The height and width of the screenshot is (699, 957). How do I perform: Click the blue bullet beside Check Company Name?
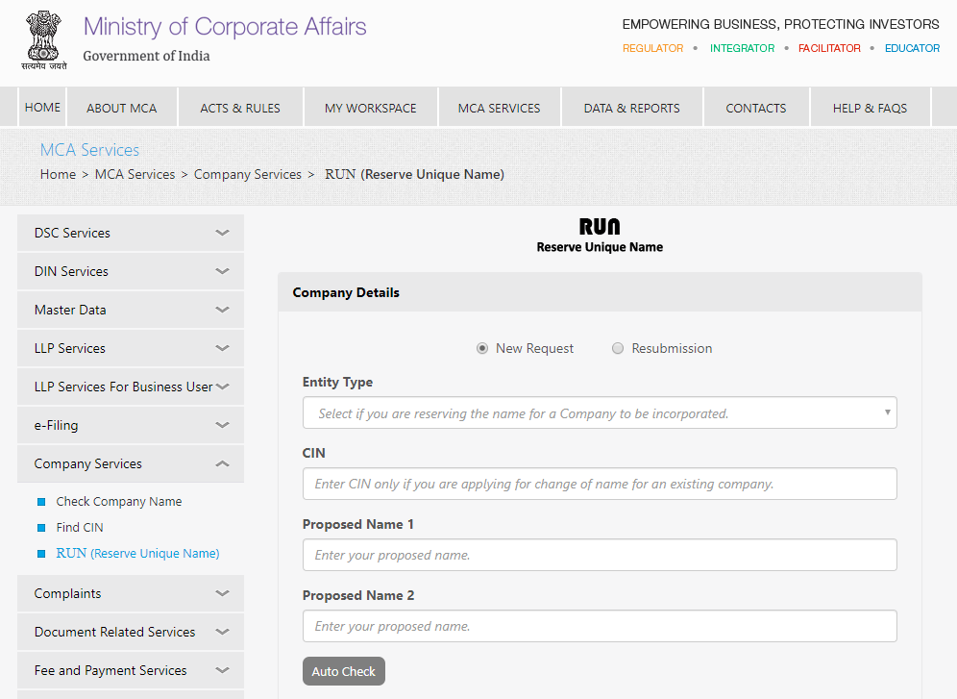(x=41, y=502)
